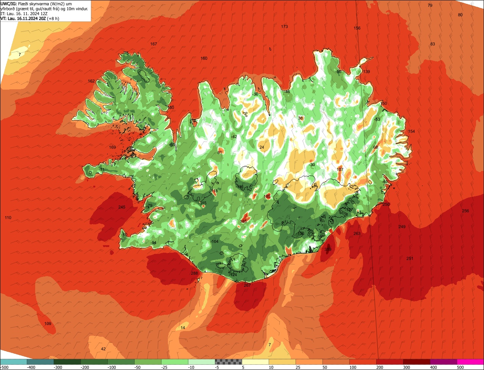Click the flux value 160 north of Iceland

click(x=204, y=58)
